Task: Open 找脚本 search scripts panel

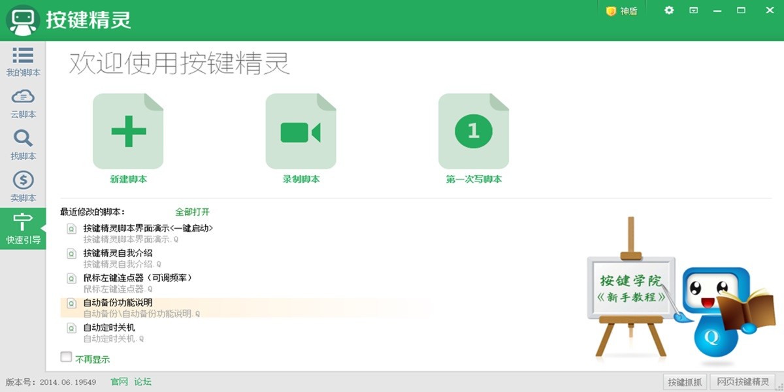Action: (23, 145)
